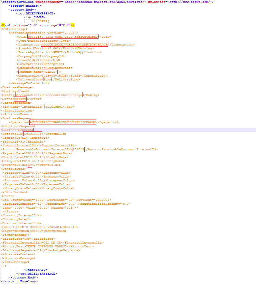Click the Event value upsert

[x=20, y=99]
